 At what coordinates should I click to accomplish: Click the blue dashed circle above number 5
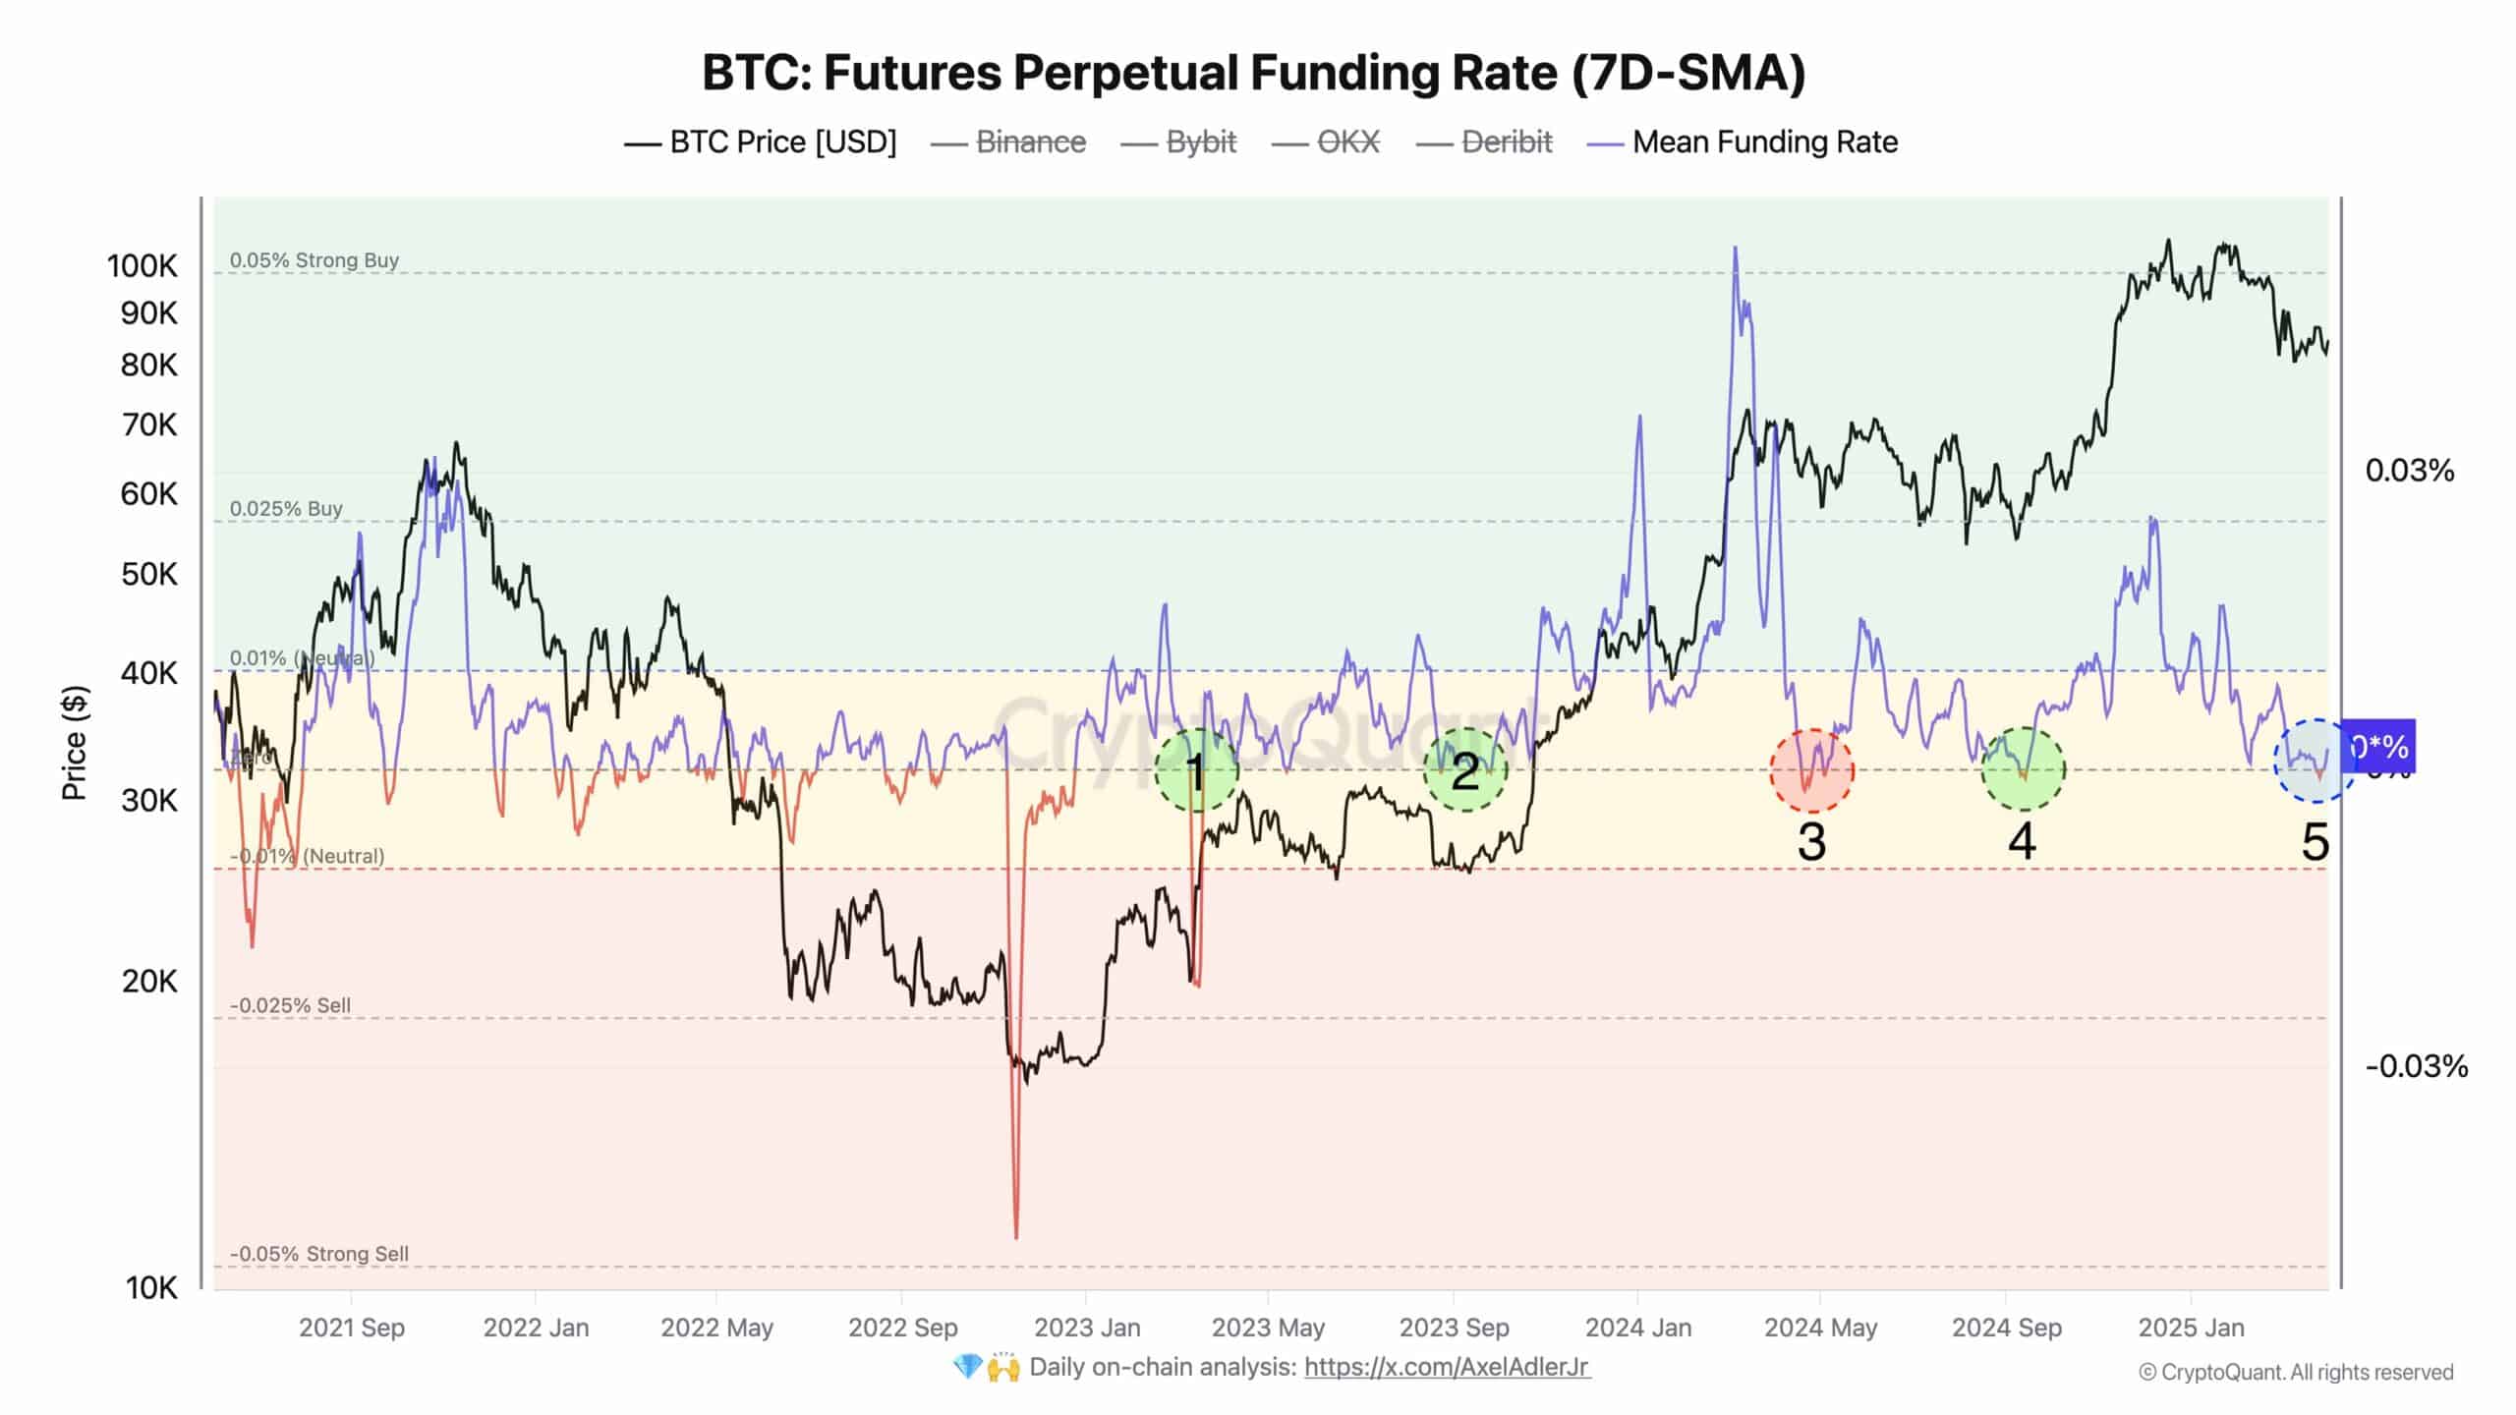(x=2315, y=761)
